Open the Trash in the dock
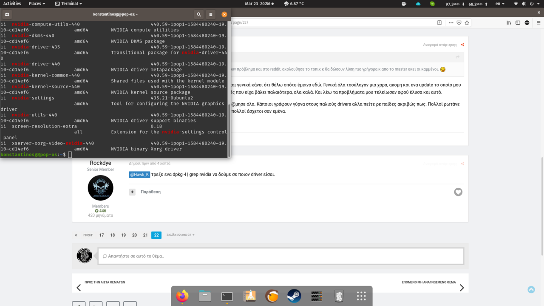Screen dimensions: 544x306 [x=339, y=296]
